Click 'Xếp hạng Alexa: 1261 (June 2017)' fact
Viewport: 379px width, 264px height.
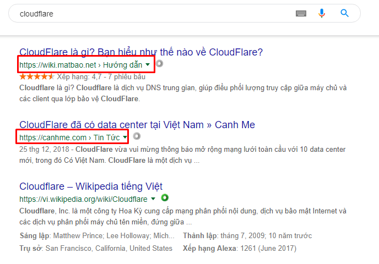(240, 248)
